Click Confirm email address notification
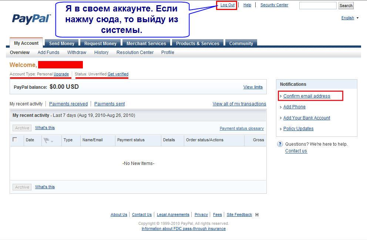 point(307,96)
